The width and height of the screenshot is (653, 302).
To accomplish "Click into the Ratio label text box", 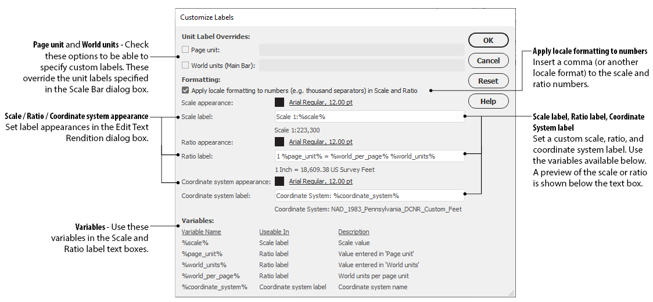I will pos(369,156).
